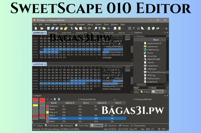Open tab list dropdown of profile5.dat pane
Image resolution: width=201 pixels, height=133 pixels.
point(132,64)
